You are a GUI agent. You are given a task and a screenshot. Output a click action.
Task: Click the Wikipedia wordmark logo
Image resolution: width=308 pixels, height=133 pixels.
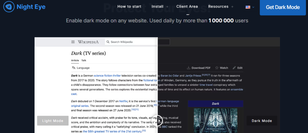click(x=88, y=42)
